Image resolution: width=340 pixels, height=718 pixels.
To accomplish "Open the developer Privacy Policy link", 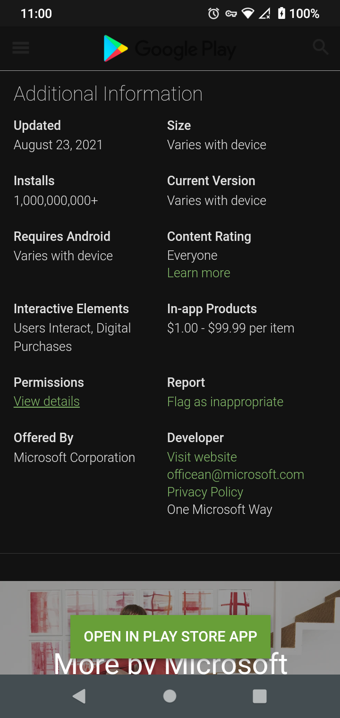I will tap(205, 492).
